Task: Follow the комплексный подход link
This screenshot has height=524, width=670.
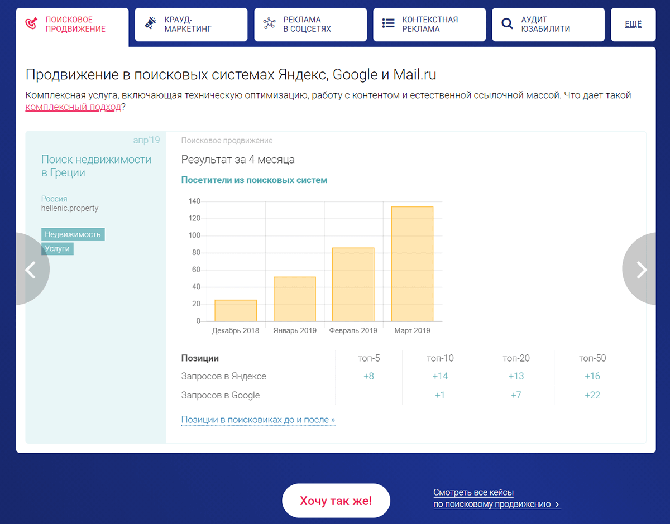Action: (x=73, y=107)
